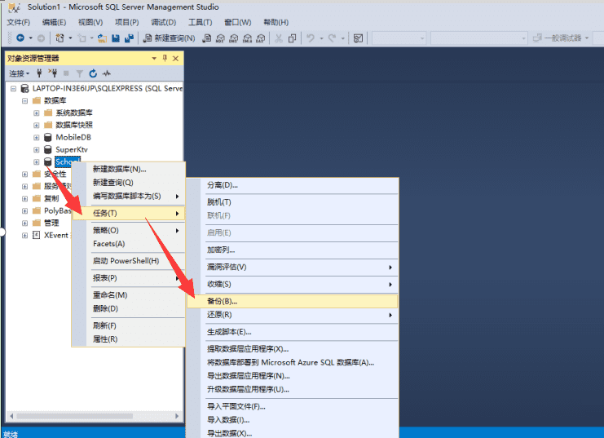604x438 pixels.
Task: Expand the MobileDB database node
Action: pyautogui.click(x=36, y=137)
